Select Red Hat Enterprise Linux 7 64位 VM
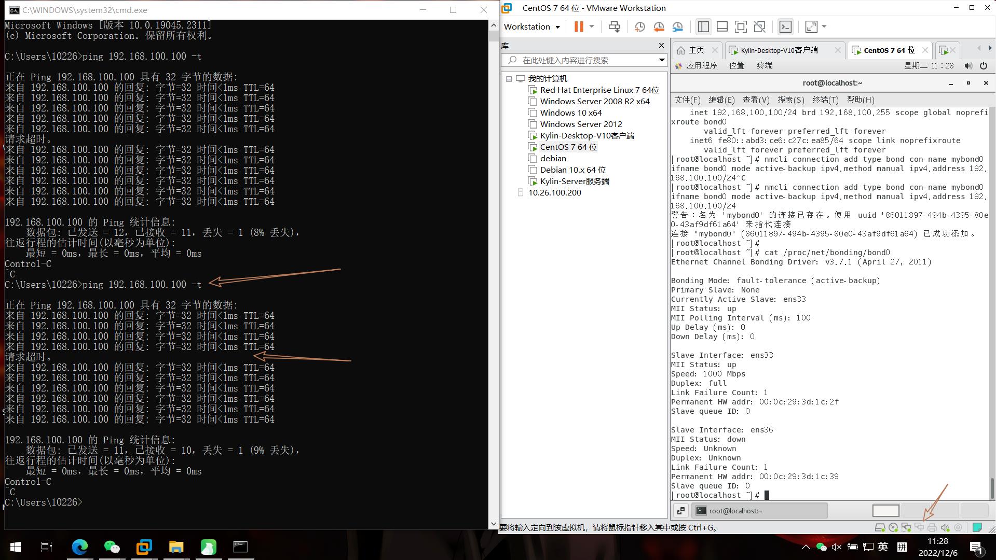 (x=593, y=90)
